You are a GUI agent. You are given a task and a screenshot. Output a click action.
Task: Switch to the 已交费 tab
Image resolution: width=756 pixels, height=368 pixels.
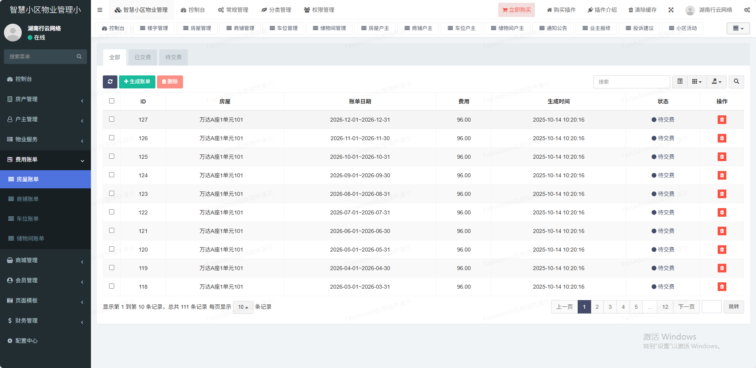[x=142, y=57]
